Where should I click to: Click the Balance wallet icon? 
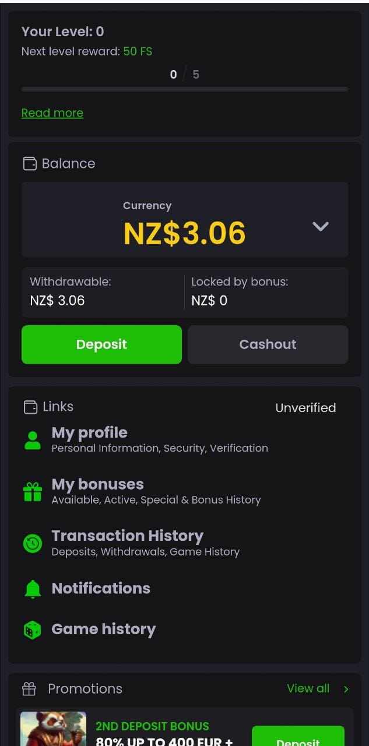pyautogui.click(x=30, y=164)
